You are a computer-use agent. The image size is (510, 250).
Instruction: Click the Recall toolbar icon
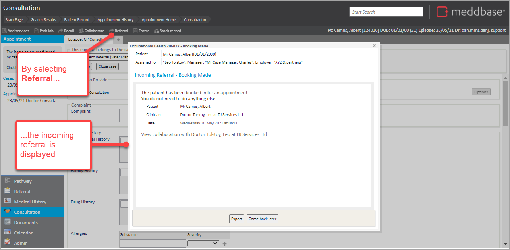[x=66, y=31]
